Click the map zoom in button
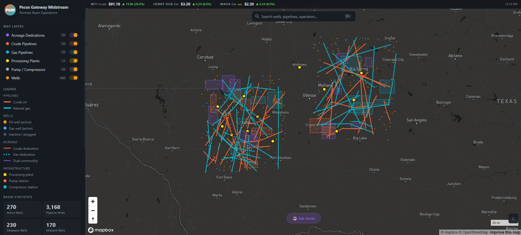This screenshot has height=235, width=521. (x=93, y=202)
